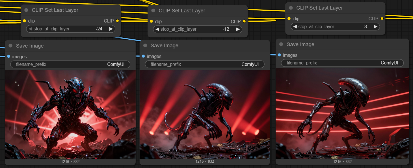Click the CLIP output socket on the -12 node
Viewport: 413px width, 168px height.
244,21
